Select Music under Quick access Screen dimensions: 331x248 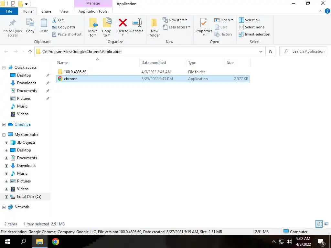tap(22, 106)
